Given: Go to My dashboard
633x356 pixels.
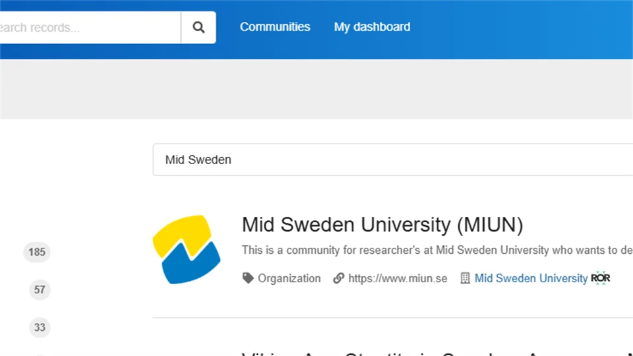Looking at the screenshot, I should (x=372, y=27).
